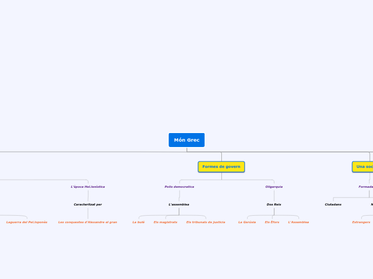Select the Polis democratica topic
This screenshot has width=373, height=279.
(180, 187)
